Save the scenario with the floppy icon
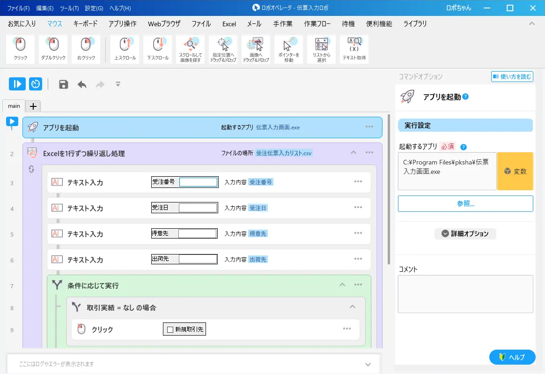Image resolution: width=545 pixels, height=374 pixels. click(63, 84)
